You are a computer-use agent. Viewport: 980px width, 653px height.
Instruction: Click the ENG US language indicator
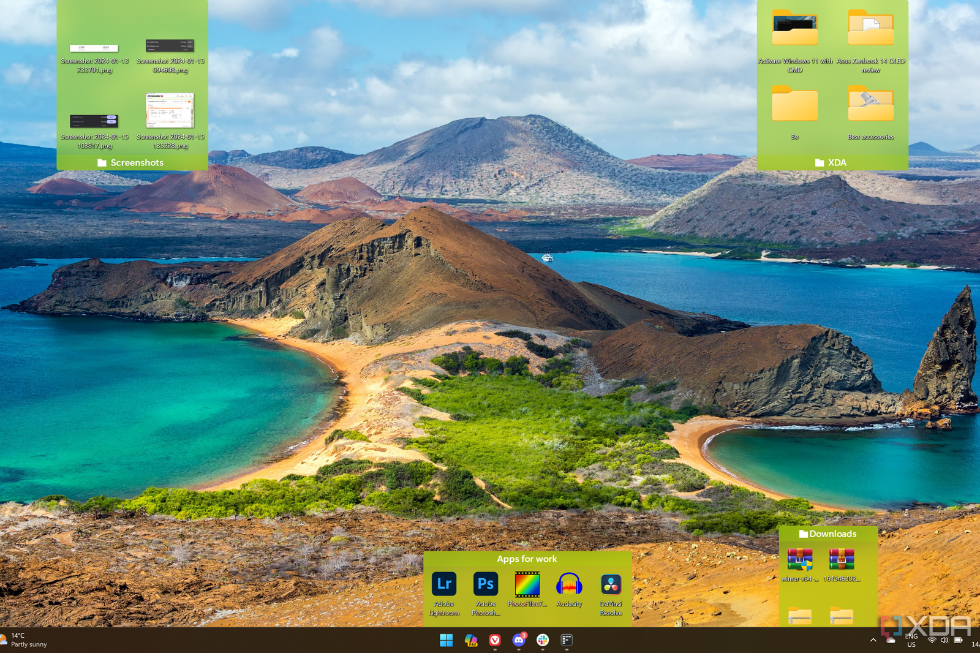[x=911, y=640]
